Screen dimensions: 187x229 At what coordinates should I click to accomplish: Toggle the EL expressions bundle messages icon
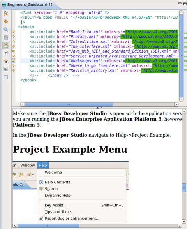click(6, 69)
